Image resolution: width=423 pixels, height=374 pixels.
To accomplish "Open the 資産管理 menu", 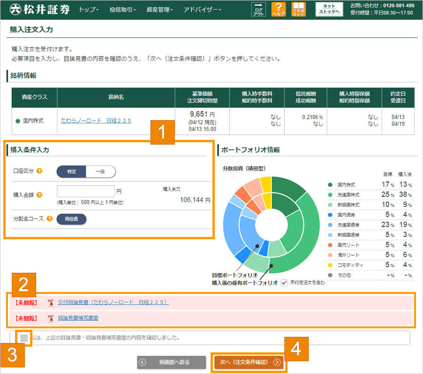I will [159, 10].
